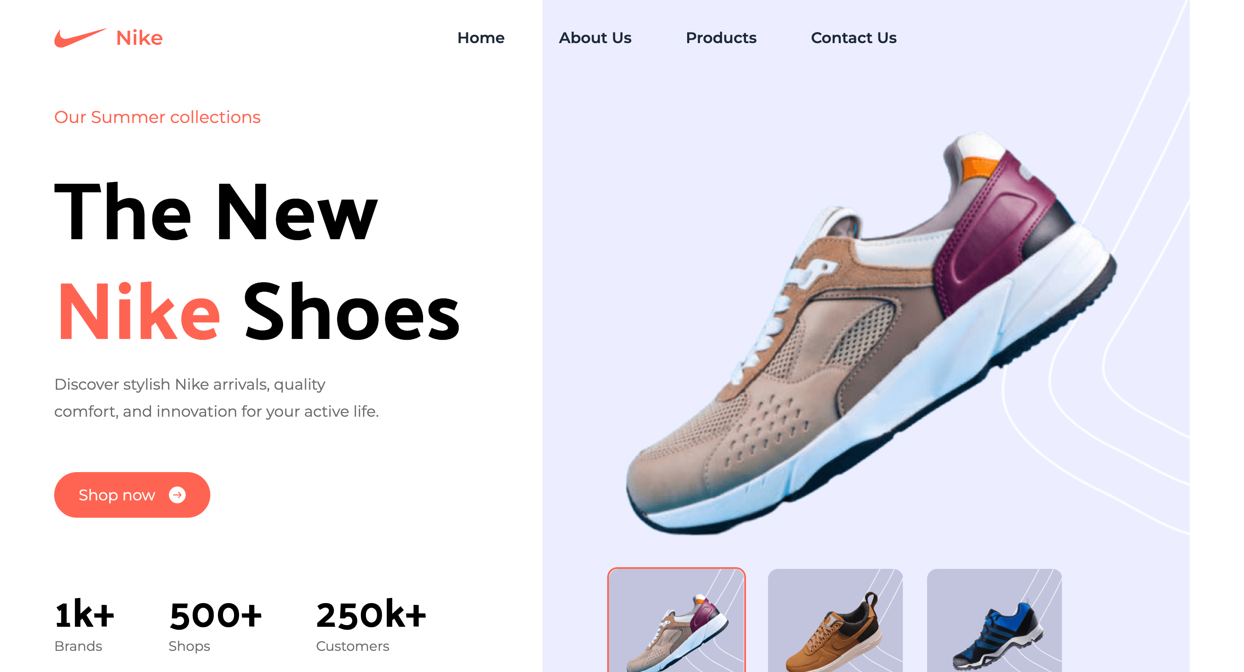Click the 1k+ Brands statistic
The width and height of the screenshot is (1244, 672).
point(84,626)
